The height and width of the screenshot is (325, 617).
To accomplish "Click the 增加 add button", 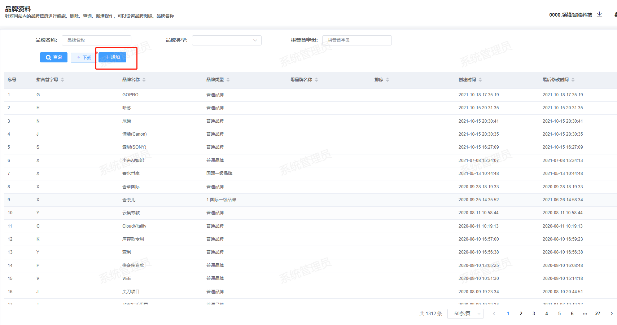I will tap(113, 57).
